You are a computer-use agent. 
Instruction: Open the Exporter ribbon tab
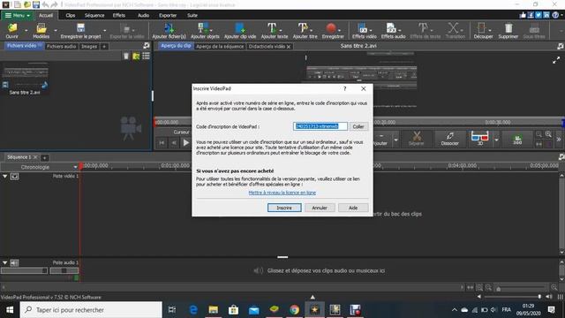coord(168,16)
